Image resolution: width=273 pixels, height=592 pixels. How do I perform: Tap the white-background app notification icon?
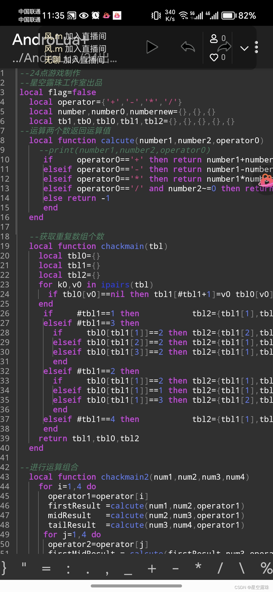[117, 16]
